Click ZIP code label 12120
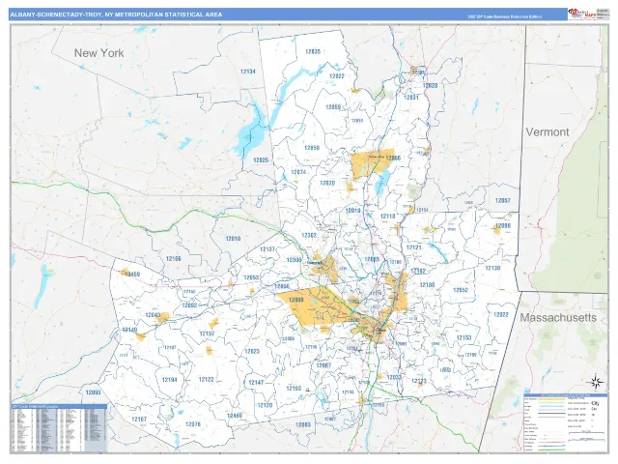The image size is (618, 464). (265, 405)
